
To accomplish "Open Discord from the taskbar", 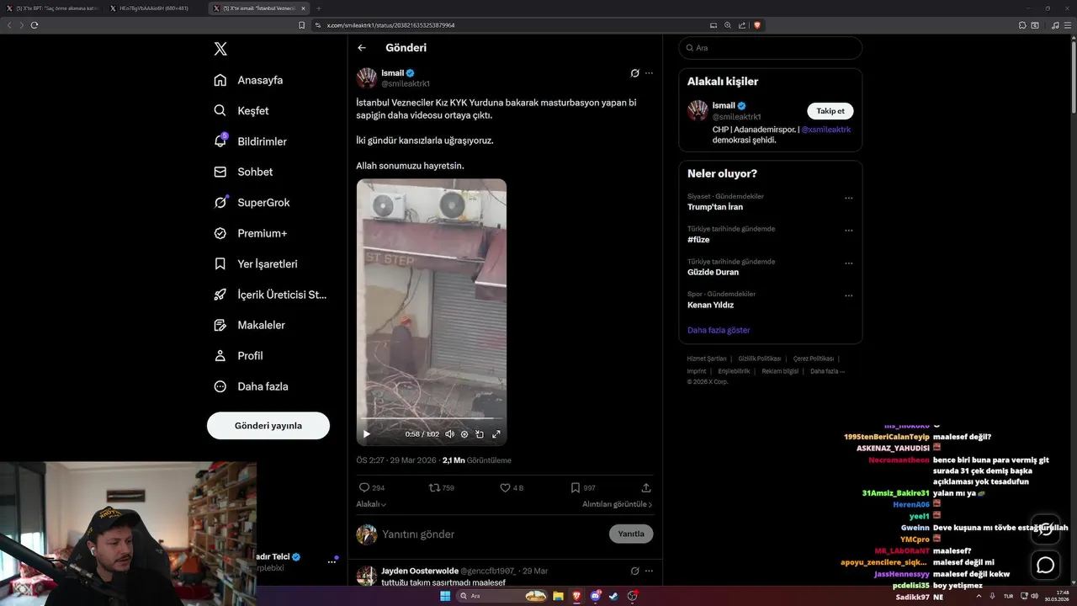I will pos(596,596).
